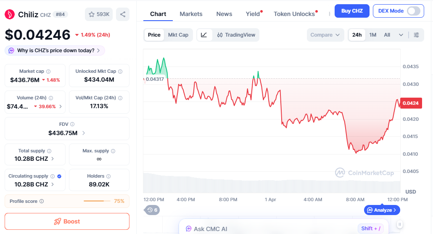This screenshot has height=234, width=433.
Task: Toggle the DEX Mode switch
Action: (x=413, y=11)
